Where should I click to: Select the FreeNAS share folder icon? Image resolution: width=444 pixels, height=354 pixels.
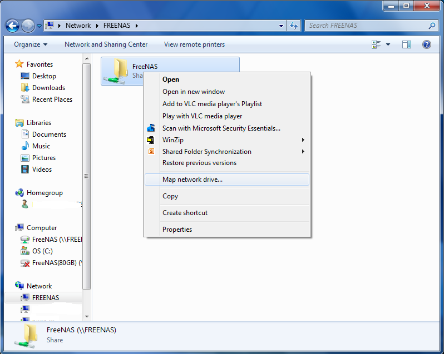[x=116, y=71]
